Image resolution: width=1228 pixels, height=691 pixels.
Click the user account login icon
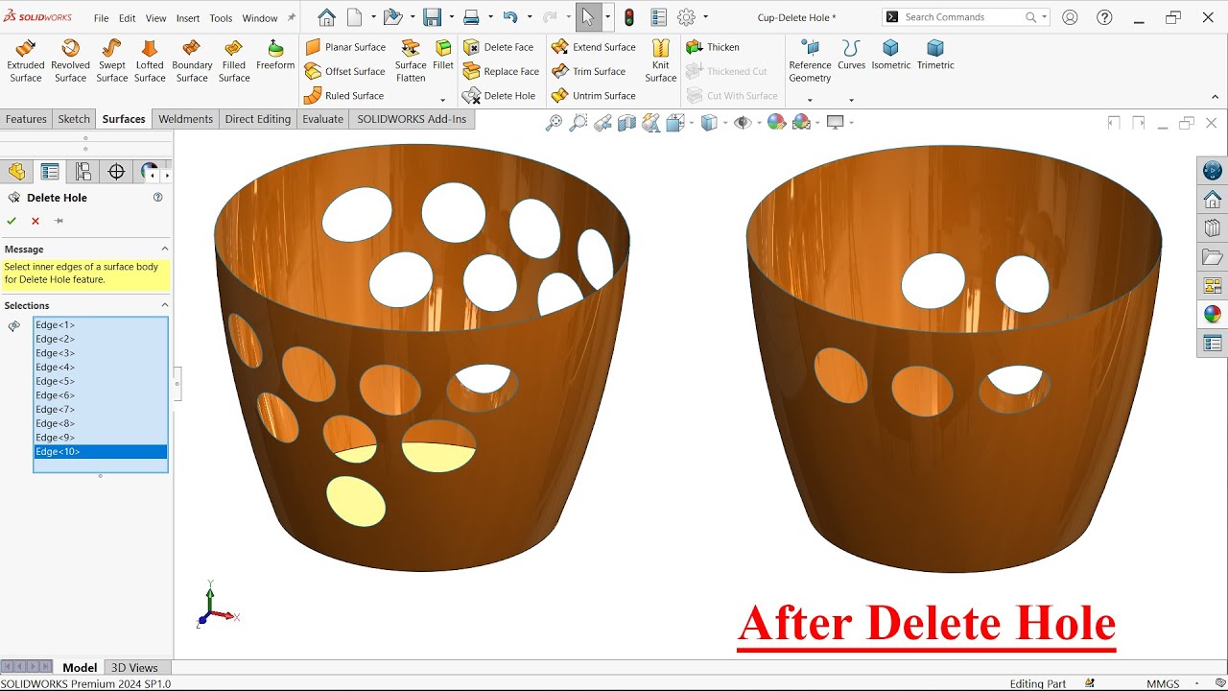tap(1070, 17)
